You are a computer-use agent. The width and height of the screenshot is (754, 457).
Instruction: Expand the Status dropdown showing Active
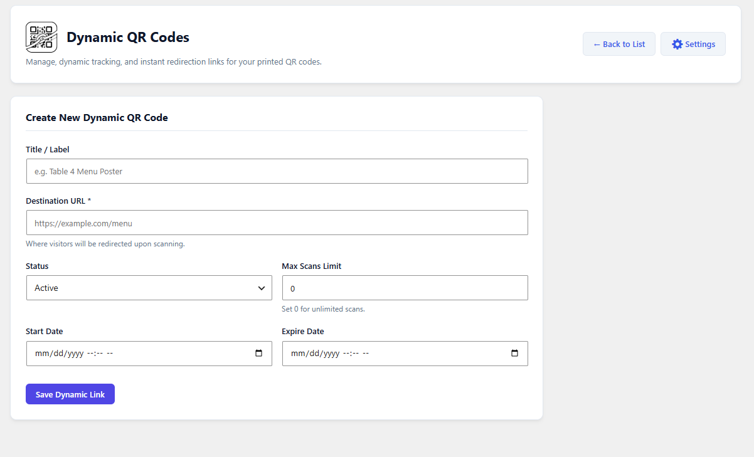pos(149,288)
